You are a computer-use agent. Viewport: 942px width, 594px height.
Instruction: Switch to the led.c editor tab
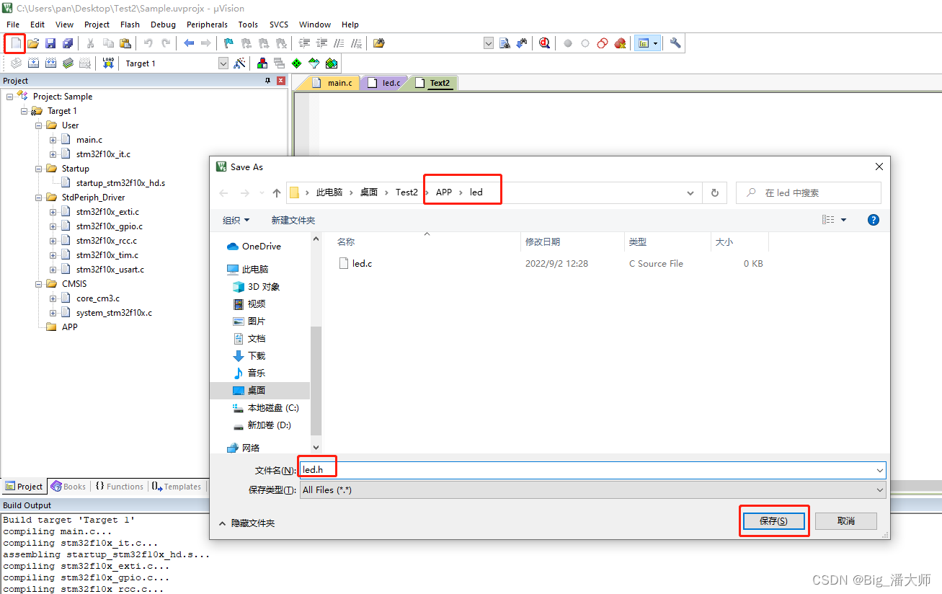pyautogui.click(x=384, y=83)
